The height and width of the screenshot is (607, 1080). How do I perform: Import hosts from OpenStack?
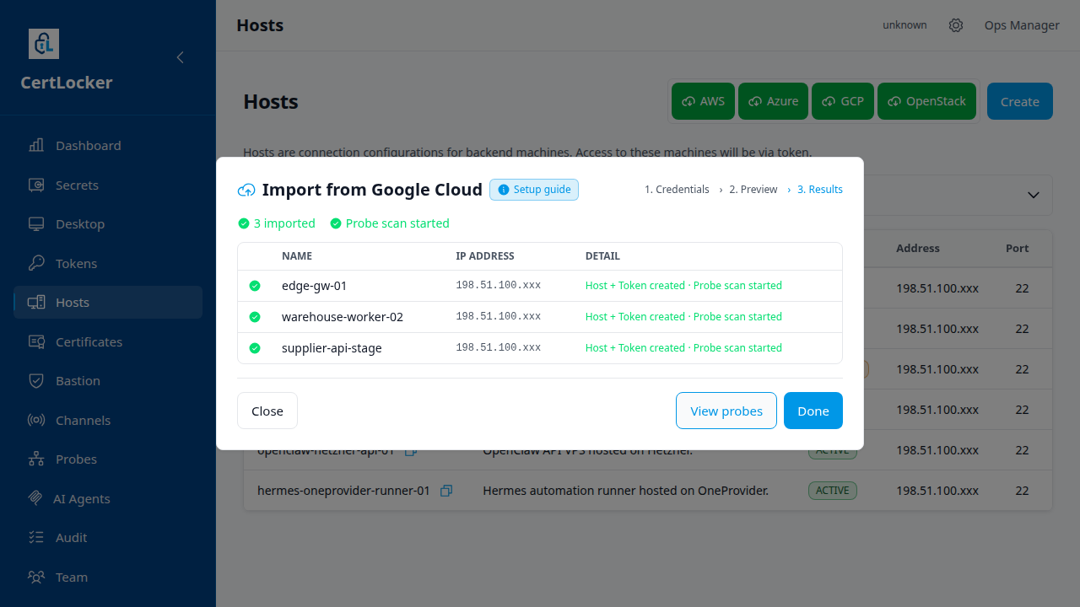[927, 101]
